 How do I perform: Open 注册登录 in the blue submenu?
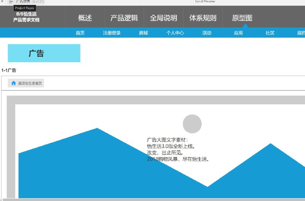click(x=112, y=33)
